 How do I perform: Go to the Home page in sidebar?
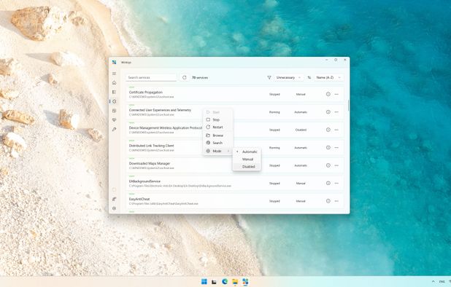(x=114, y=83)
